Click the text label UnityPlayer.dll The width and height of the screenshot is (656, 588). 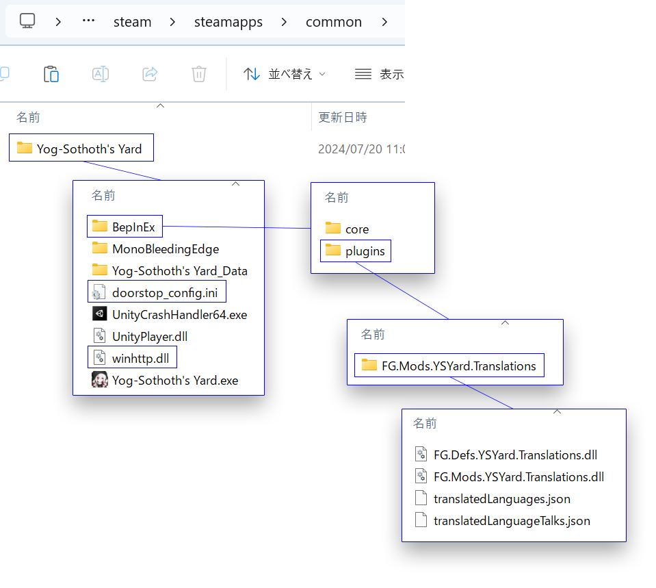click(x=150, y=337)
